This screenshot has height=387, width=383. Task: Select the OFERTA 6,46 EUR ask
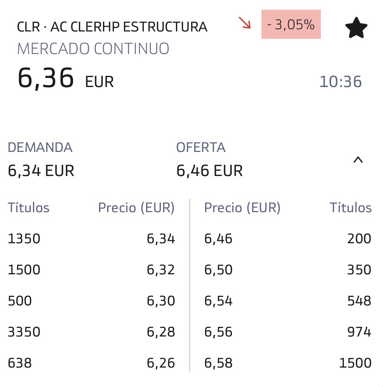point(209,160)
